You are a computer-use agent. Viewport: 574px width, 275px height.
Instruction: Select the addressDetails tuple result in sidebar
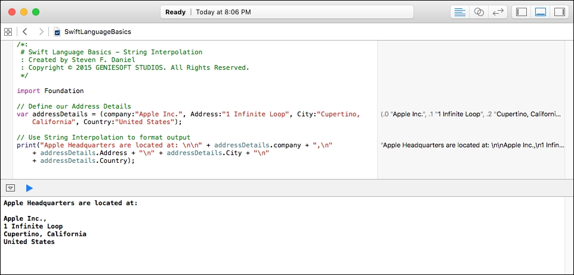471,115
